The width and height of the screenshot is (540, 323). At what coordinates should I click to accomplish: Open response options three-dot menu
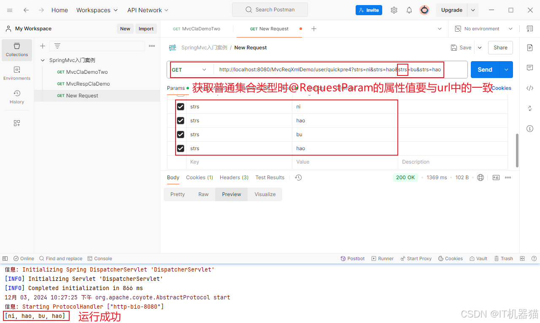pyautogui.click(x=508, y=178)
